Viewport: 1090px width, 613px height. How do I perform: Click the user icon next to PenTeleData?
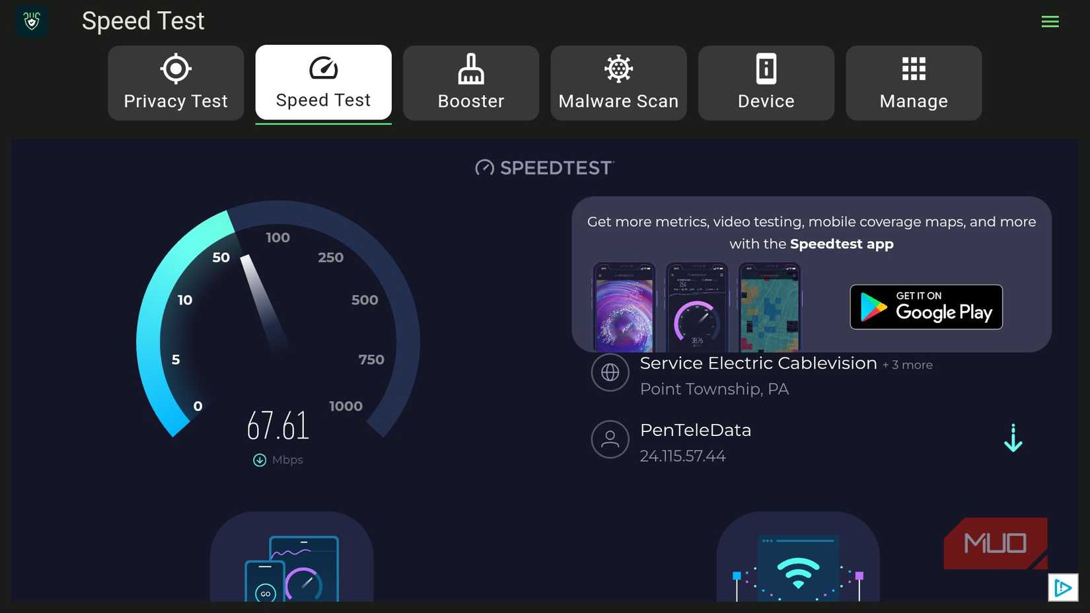tap(610, 439)
